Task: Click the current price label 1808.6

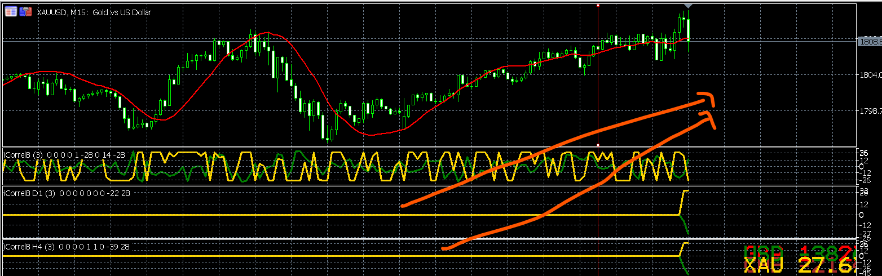Action: point(870,42)
